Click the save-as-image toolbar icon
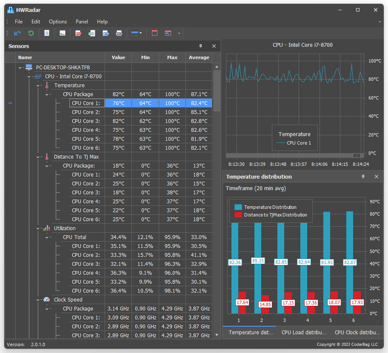Viewport: 388px width, 353px height. [x=63, y=33]
